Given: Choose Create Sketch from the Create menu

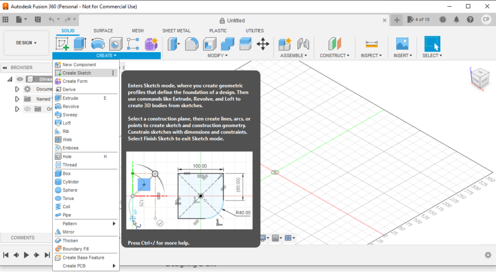Looking at the screenshot, I should (x=77, y=73).
